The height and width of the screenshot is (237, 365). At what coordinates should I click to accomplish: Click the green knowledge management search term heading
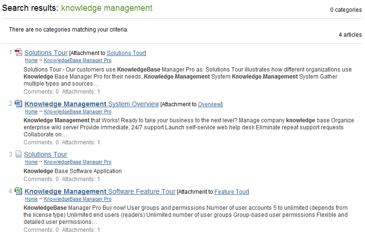click(x=107, y=8)
